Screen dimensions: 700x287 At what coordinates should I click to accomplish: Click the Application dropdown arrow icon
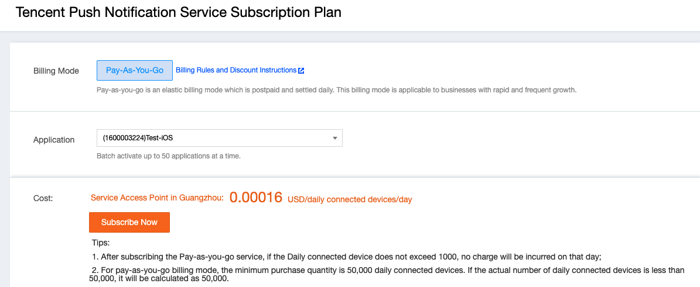[335, 138]
